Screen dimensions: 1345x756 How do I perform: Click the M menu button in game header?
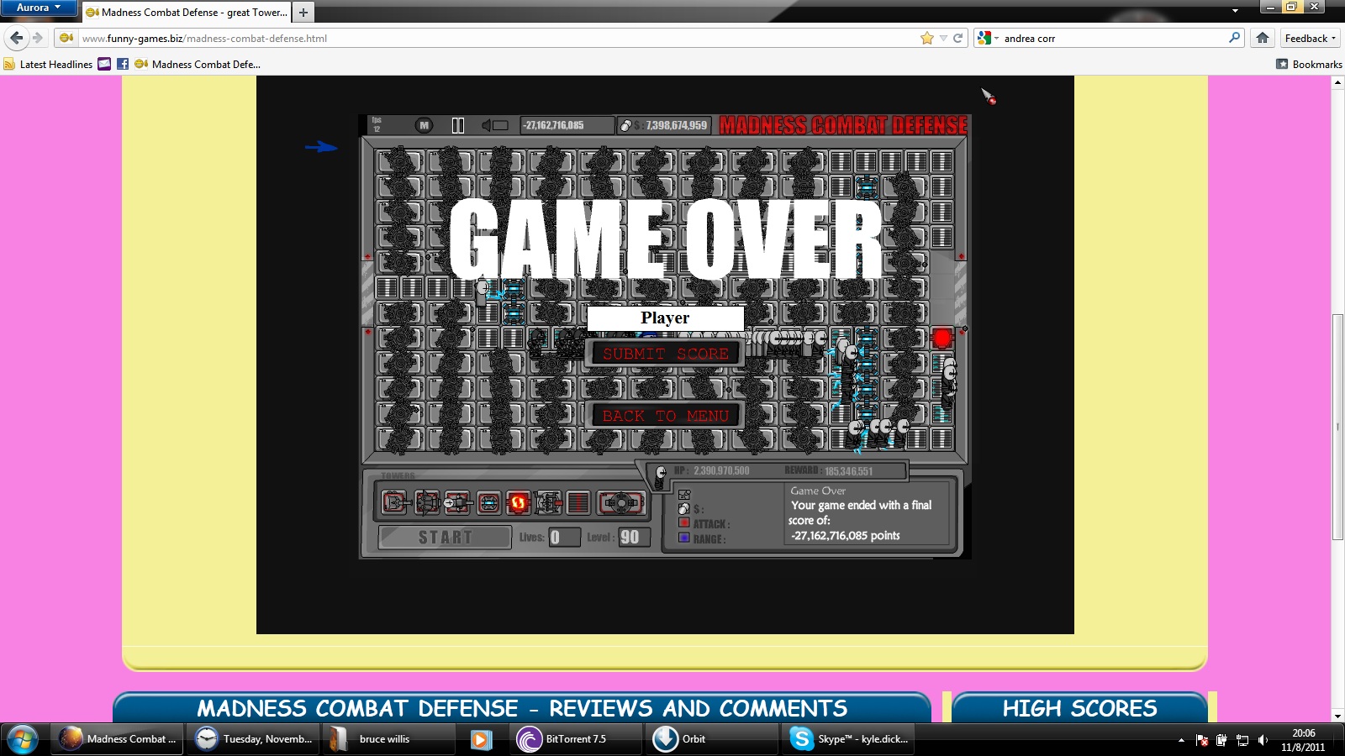(424, 125)
